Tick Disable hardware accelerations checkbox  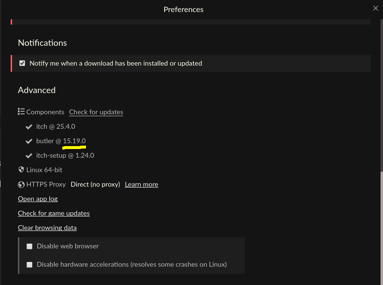click(29, 265)
